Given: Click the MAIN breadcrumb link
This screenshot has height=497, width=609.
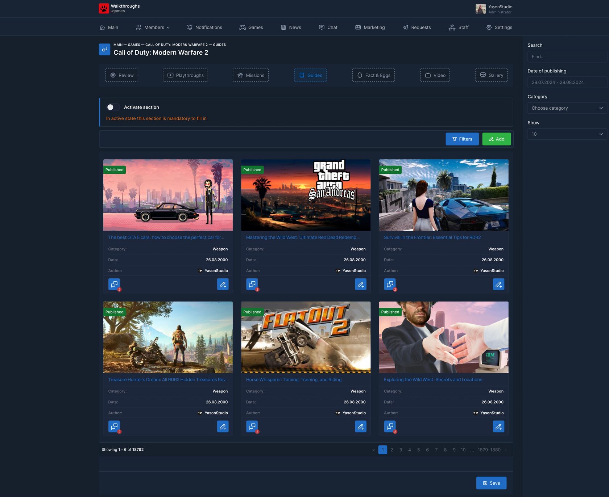Looking at the screenshot, I should [x=118, y=45].
